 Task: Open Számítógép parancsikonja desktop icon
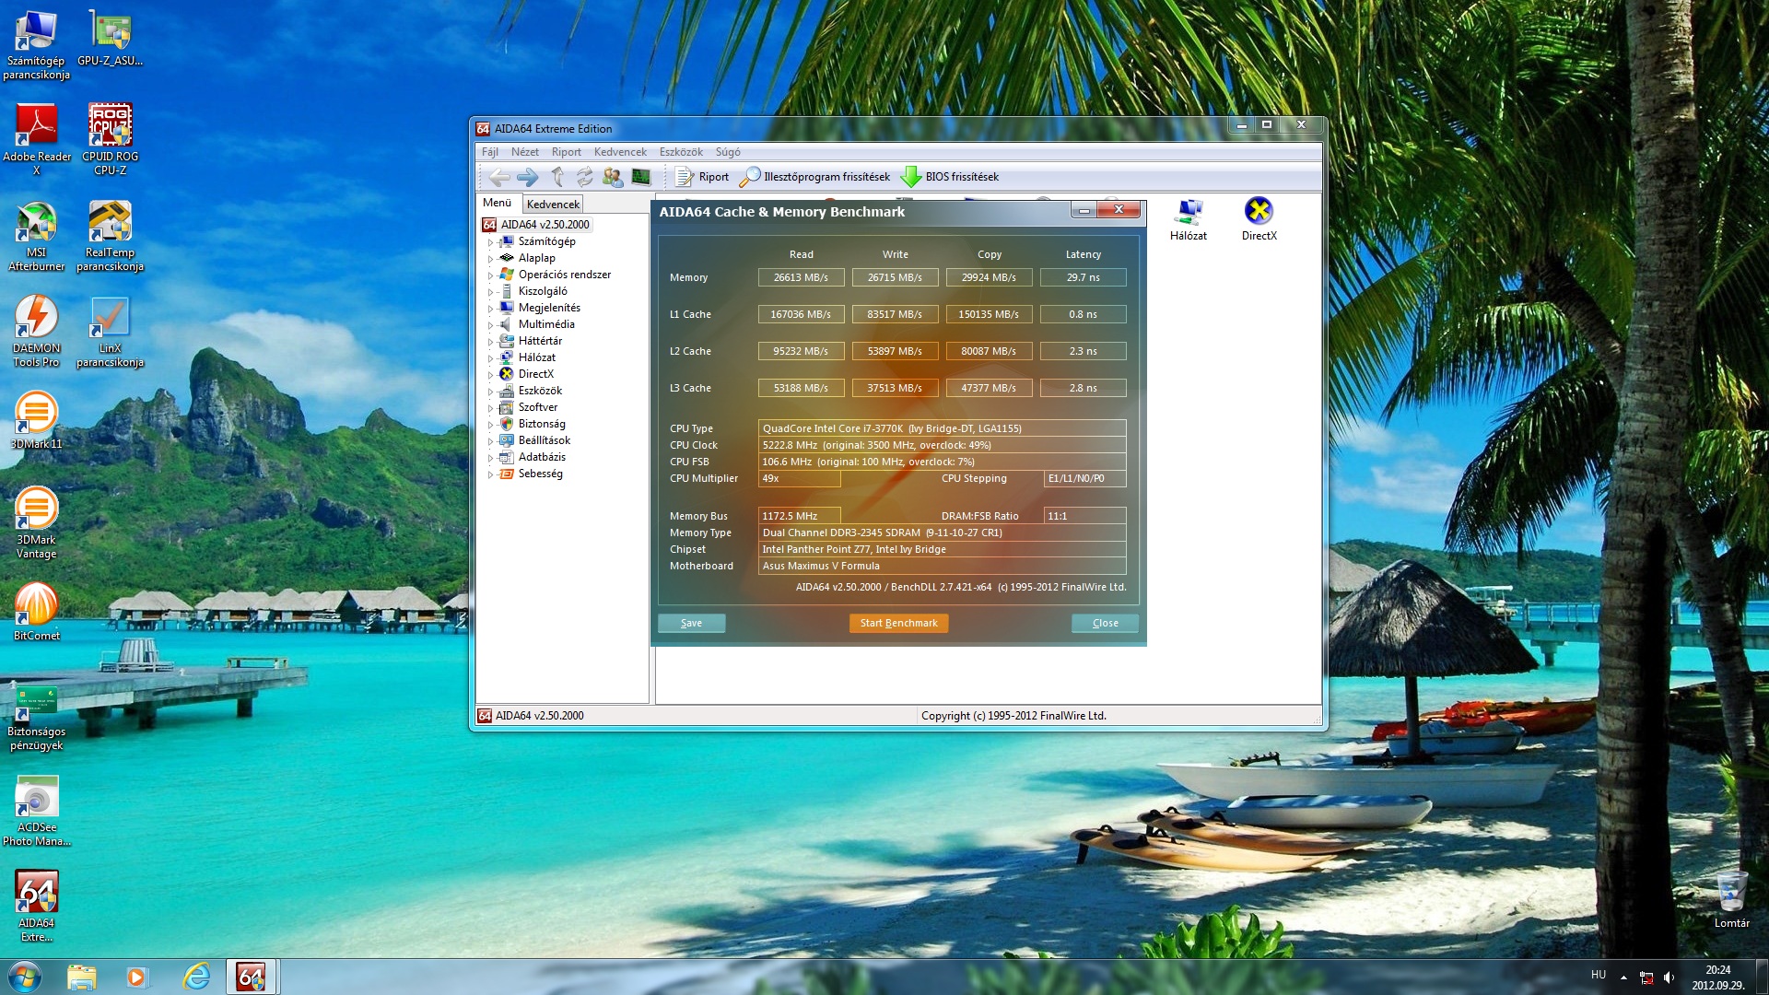click(x=36, y=44)
